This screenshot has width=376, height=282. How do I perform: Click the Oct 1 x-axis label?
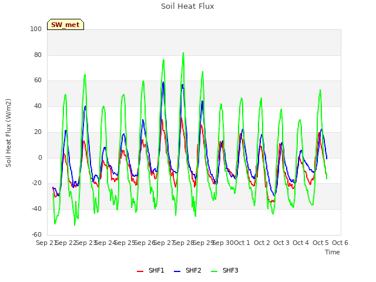tap(242, 243)
